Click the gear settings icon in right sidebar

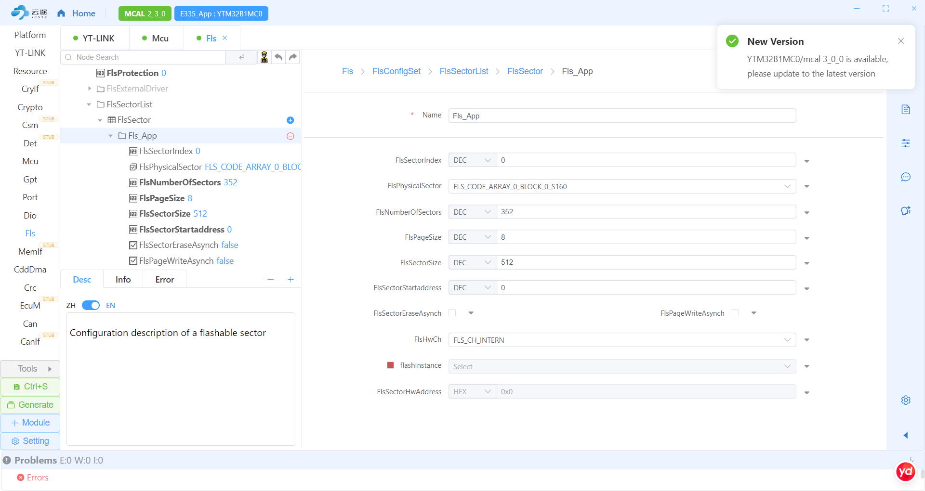(906, 400)
